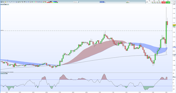Expand the chart style dropdown arrow
Viewport: 176px width, 93px height.
click(129, 2)
